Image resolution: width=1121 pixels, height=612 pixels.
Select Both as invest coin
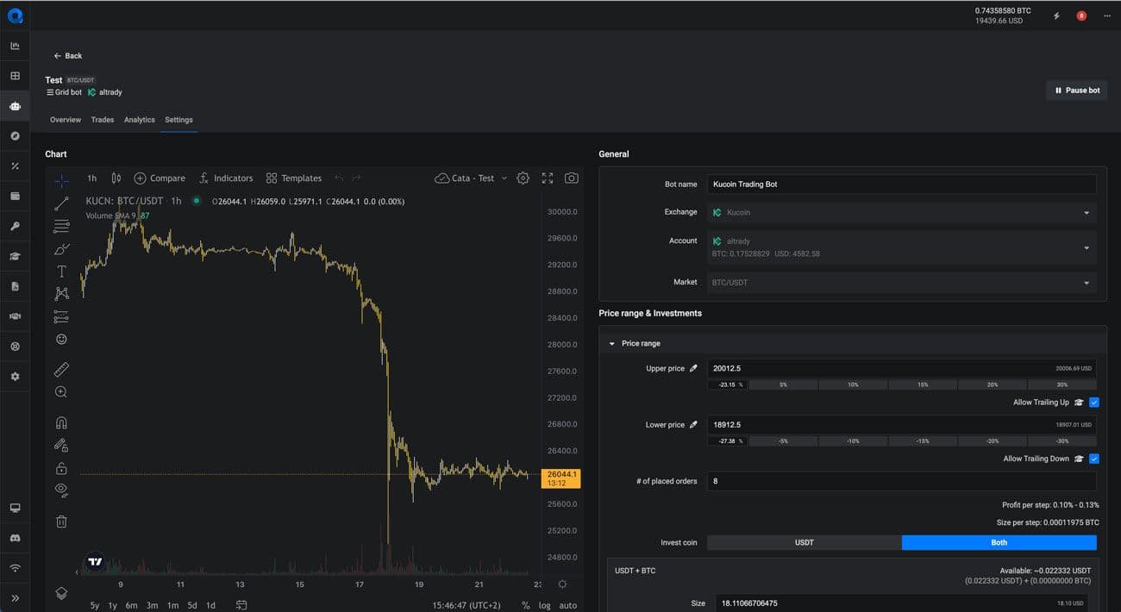[x=999, y=543]
